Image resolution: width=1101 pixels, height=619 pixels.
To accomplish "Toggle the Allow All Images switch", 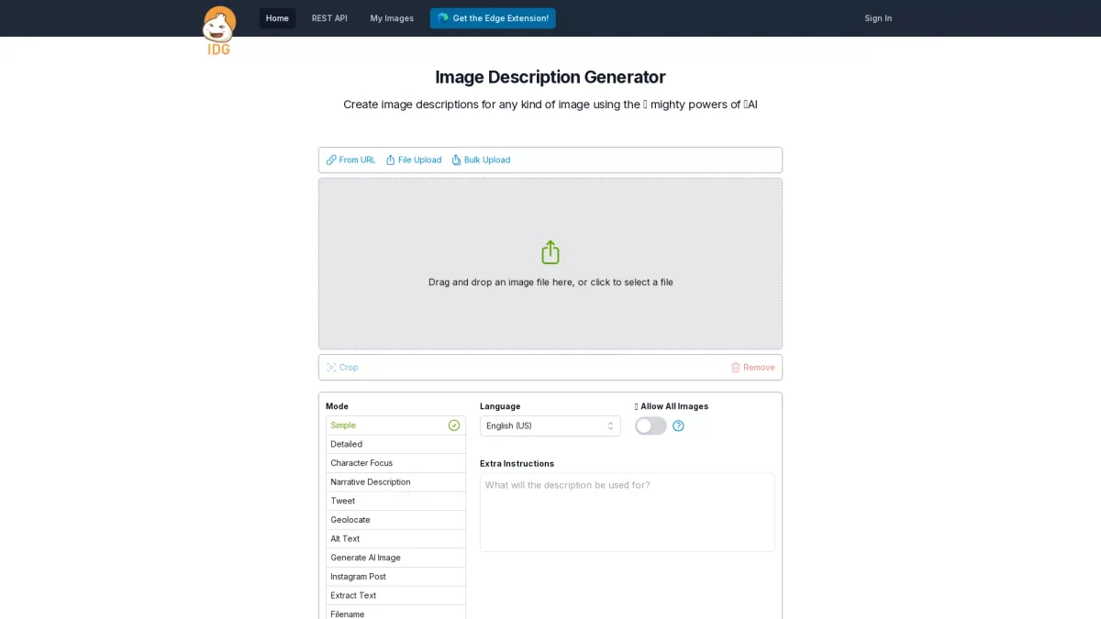I will pos(651,426).
